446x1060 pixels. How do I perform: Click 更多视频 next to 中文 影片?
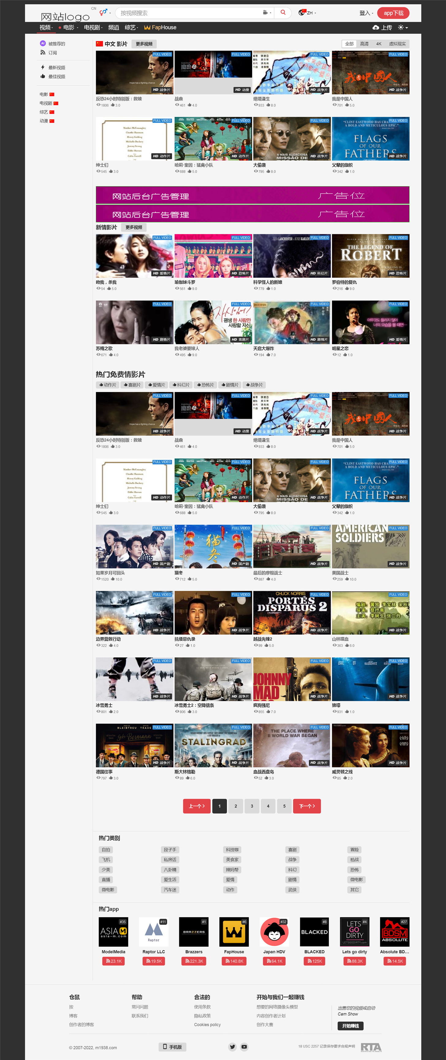[144, 44]
